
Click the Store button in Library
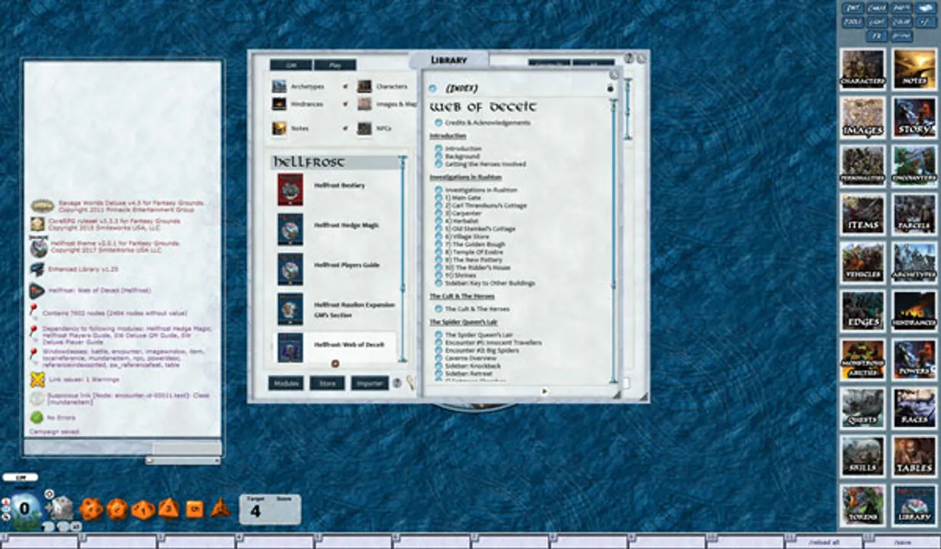pyautogui.click(x=327, y=384)
